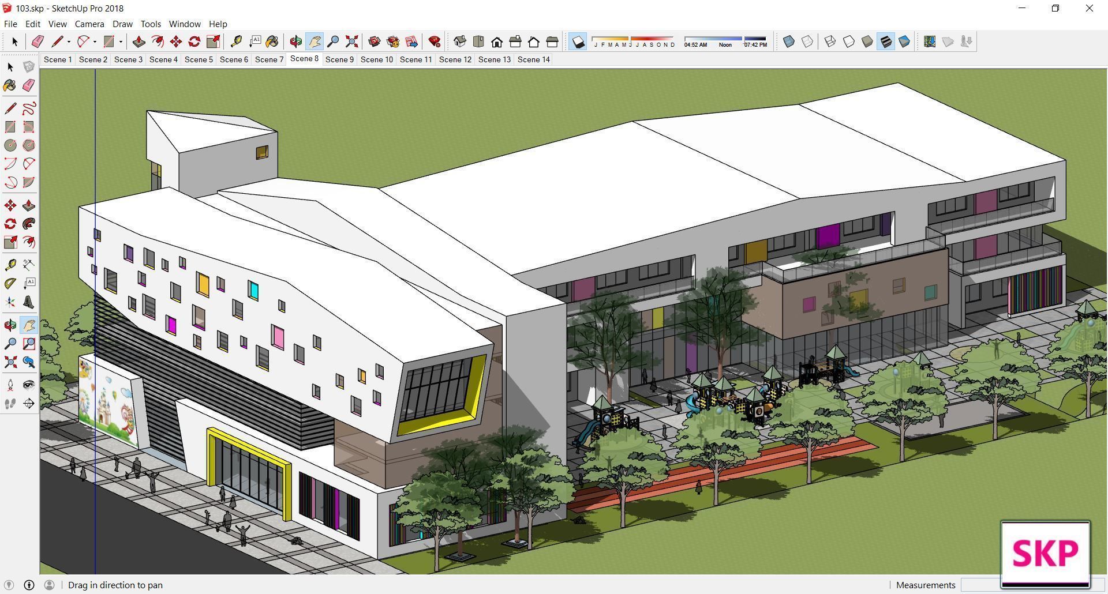Switch to Scene 12 tab
Viewport: 1108px width, 594px height.
click(455, 59)
